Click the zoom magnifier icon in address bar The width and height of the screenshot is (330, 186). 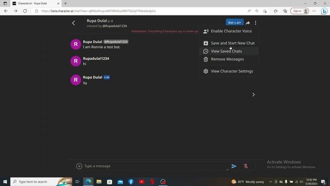[257, 11]
